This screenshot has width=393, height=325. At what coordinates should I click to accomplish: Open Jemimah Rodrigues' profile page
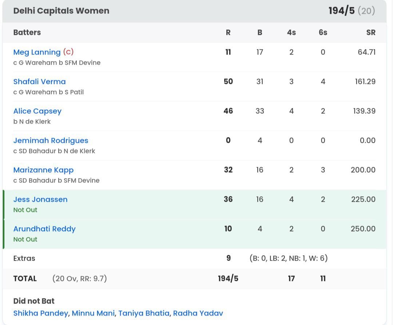(x=51, y=140)
